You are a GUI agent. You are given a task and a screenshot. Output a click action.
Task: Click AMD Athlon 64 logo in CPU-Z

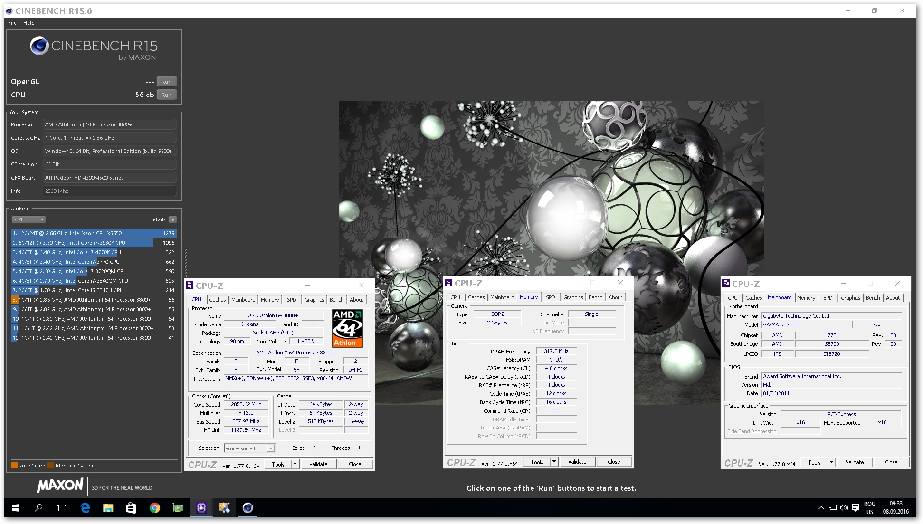point(347,328)
